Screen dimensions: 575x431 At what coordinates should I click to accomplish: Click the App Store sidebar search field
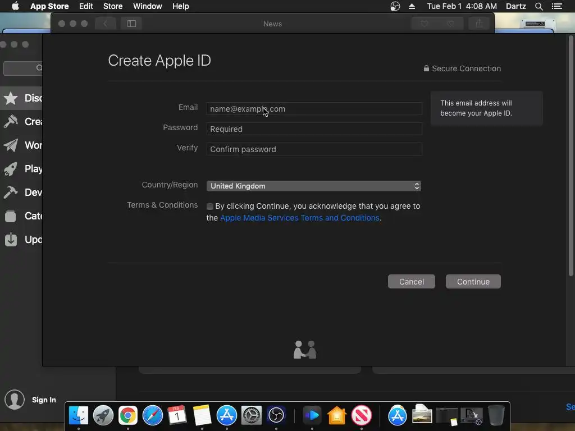22,68
